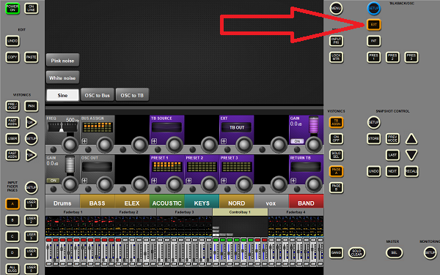
Task: Select PAGE B on the right Vistonics panel
Action: point(336,187)
